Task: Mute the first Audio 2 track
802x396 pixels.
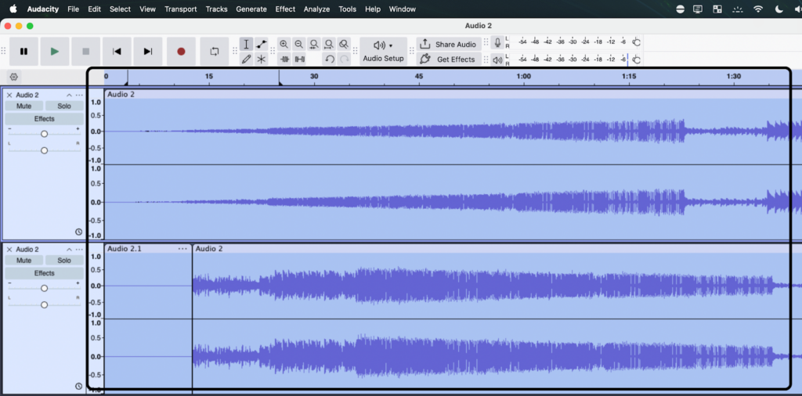Action: [23, 106]
